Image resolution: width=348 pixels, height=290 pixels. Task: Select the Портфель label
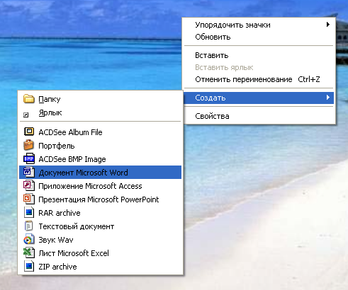(57, 146)
